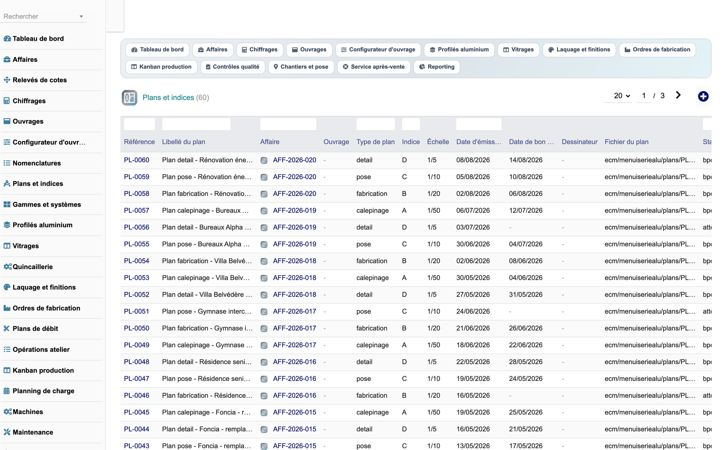The height and width of the screenshot is (450, 727).
Task: Open the Affaires tab in the top bar
Action: [213, 50]
